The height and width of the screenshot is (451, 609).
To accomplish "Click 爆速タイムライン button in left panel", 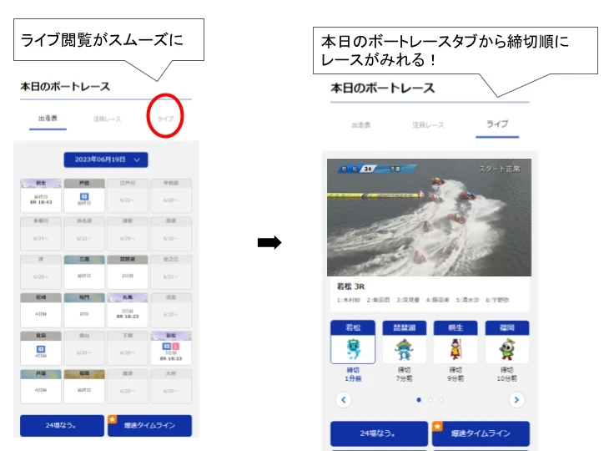I will (x=149, y=425).
